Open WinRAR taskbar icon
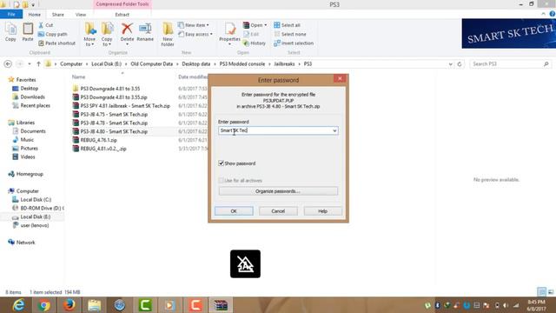The image size is (556, 313). [x=221, y=305]
